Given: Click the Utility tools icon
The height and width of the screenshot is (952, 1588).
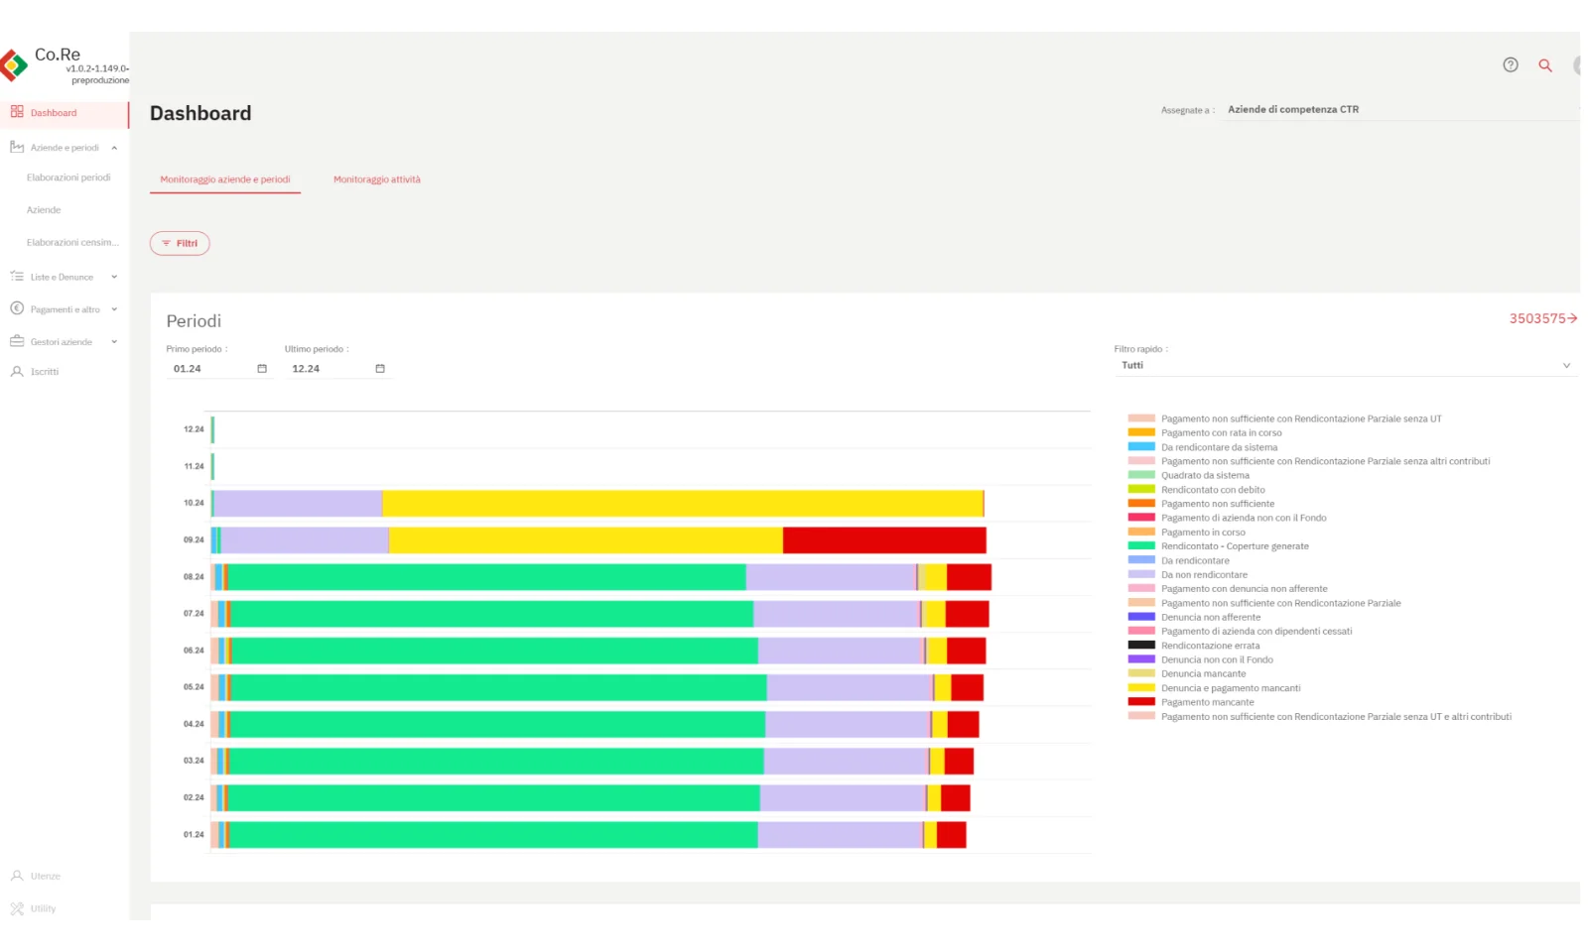Looking at the screenshot, I should click(x=17, y=908).
